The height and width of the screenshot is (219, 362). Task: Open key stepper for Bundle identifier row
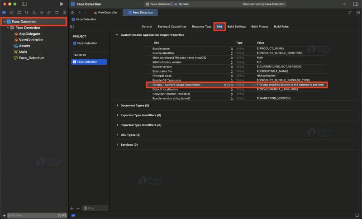232,53
